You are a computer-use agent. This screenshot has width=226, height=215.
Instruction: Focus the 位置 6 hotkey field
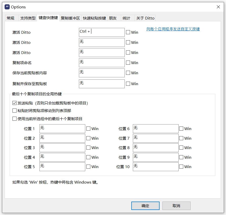click(x=156, y=129)
